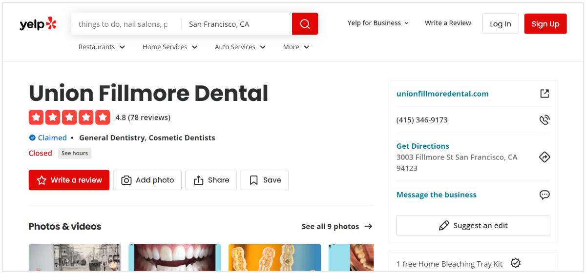Open the Yelp for Business dropdown
Image resolution: width=586 pixels, height=274 pixels.
[378, 23]
